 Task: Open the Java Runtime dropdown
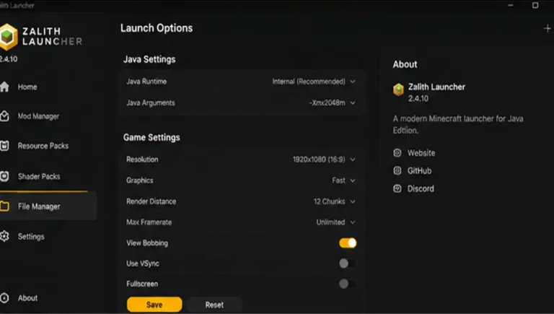pyautogui.click(x=313, y=82)
